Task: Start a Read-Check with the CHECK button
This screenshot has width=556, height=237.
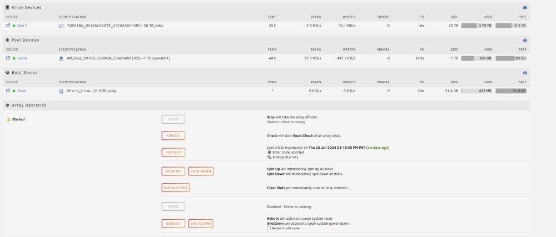Action: 173,135
